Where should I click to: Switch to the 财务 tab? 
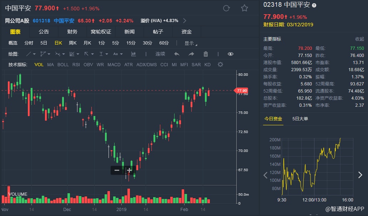click(x=72, y=32)
